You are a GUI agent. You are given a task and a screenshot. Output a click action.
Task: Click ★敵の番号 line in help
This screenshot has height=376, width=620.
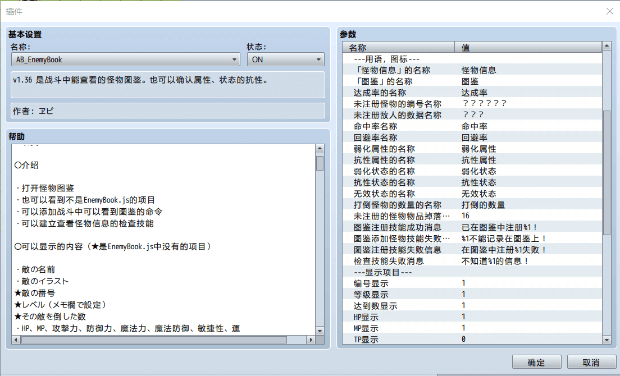click(x=34, y=293)
